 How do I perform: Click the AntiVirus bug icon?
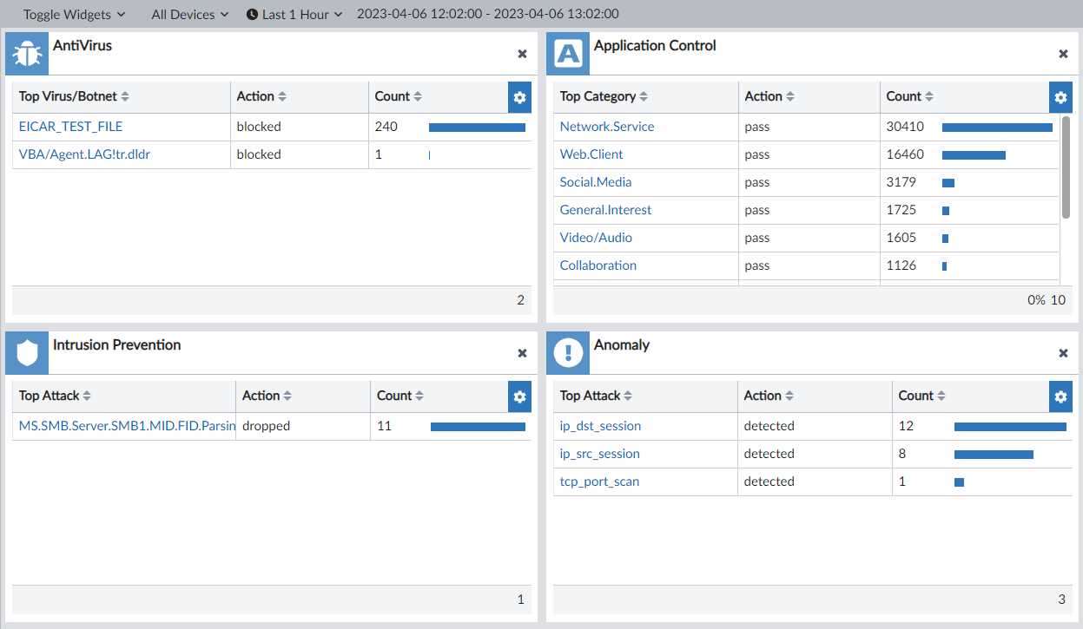coord(26,53)
